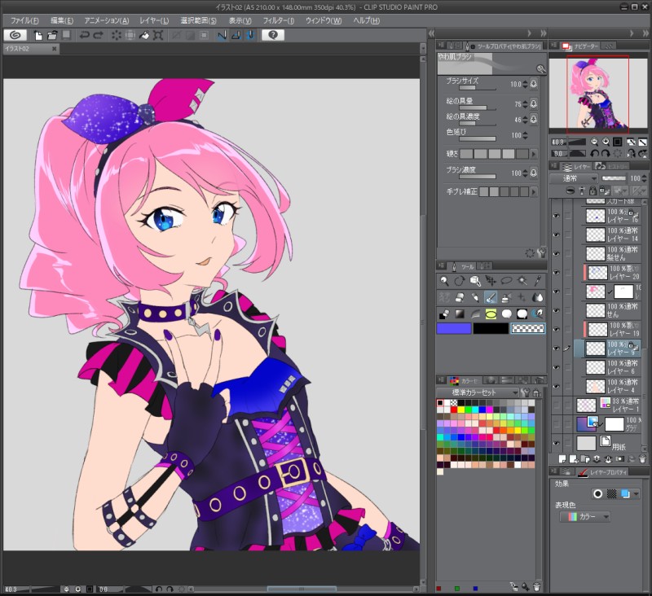Click the Fill bucket icon in command bar
The height and width of the screenshot is (596, 652).
click(144, 35)
